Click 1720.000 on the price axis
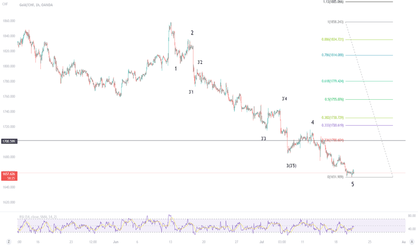Screen dimensions: 418x246 pyautogui.click(x=9, y=127)
